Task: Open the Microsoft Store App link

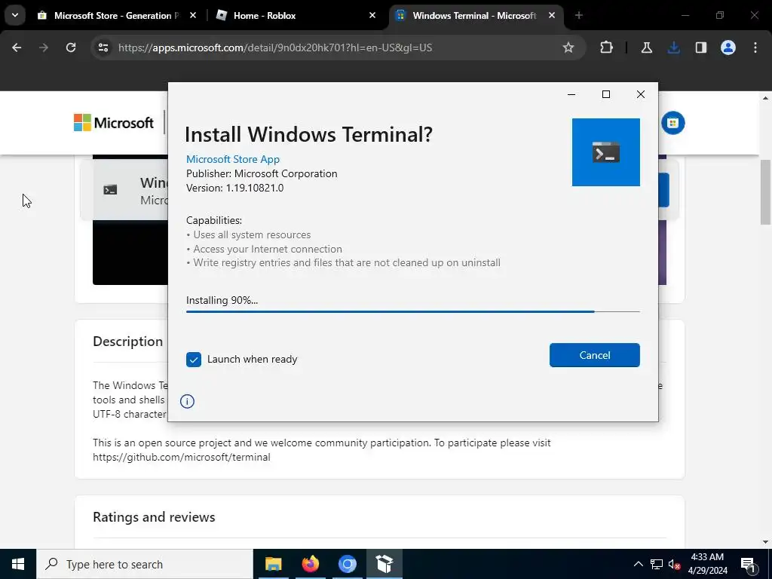Action: (233, 159)
